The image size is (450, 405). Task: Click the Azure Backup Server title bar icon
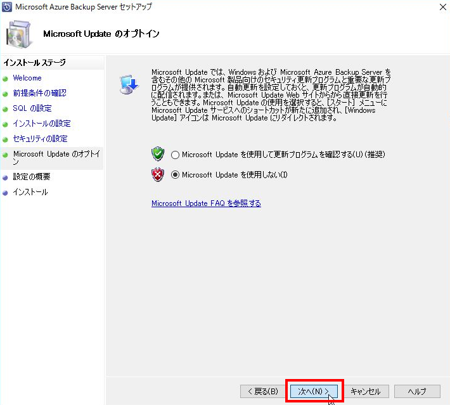7,7
